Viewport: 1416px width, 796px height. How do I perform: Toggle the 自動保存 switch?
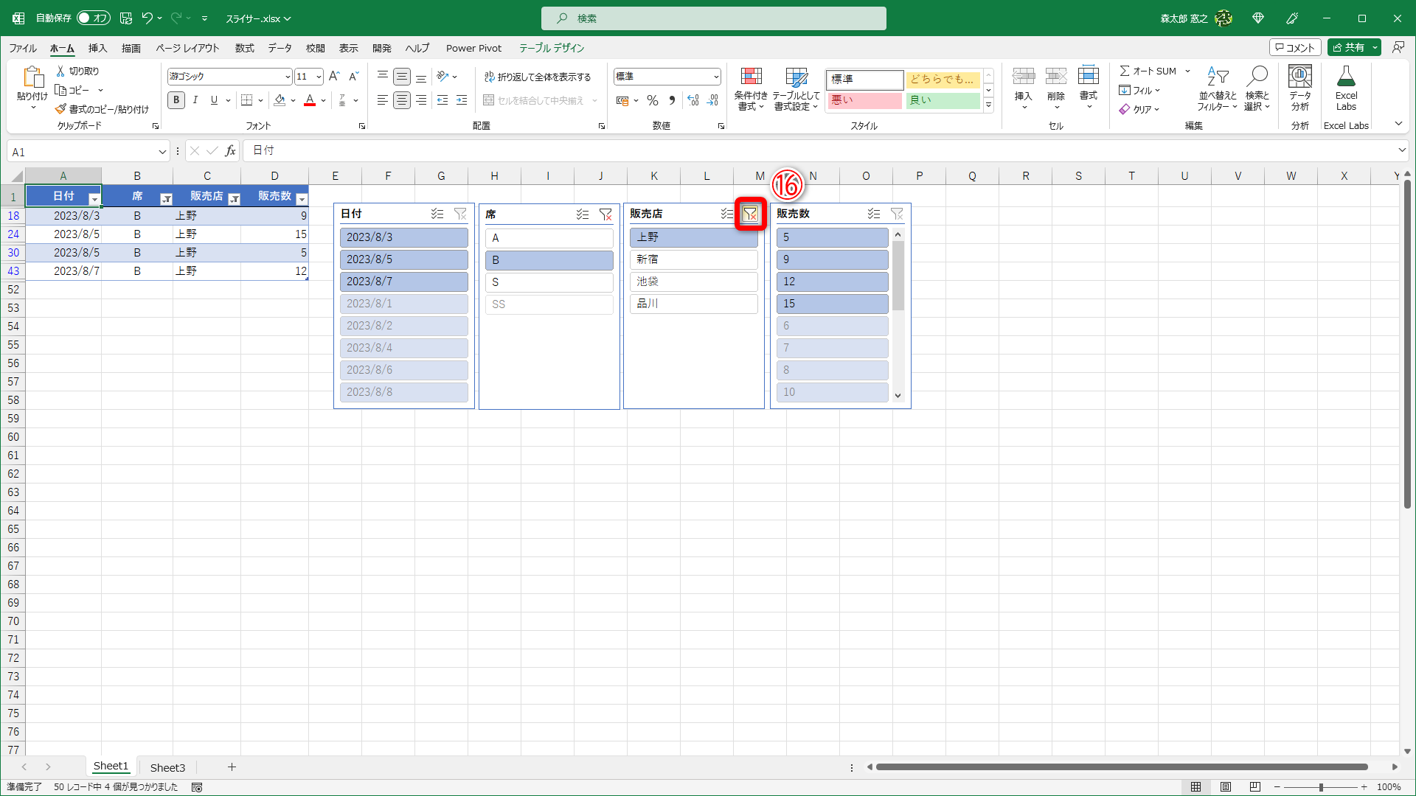tap(93, 18)
